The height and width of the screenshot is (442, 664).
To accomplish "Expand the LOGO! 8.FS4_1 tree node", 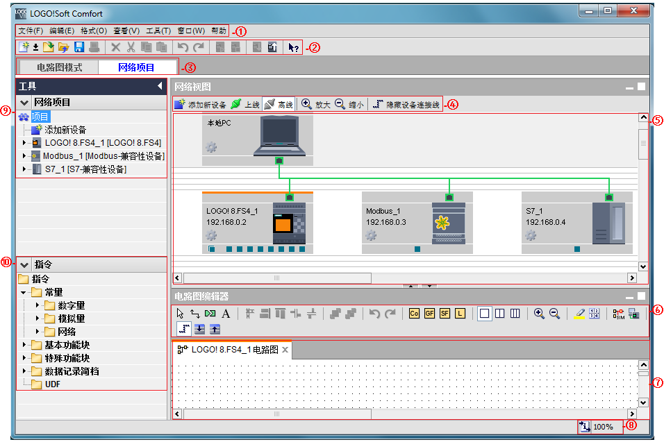I will [24, 142].
